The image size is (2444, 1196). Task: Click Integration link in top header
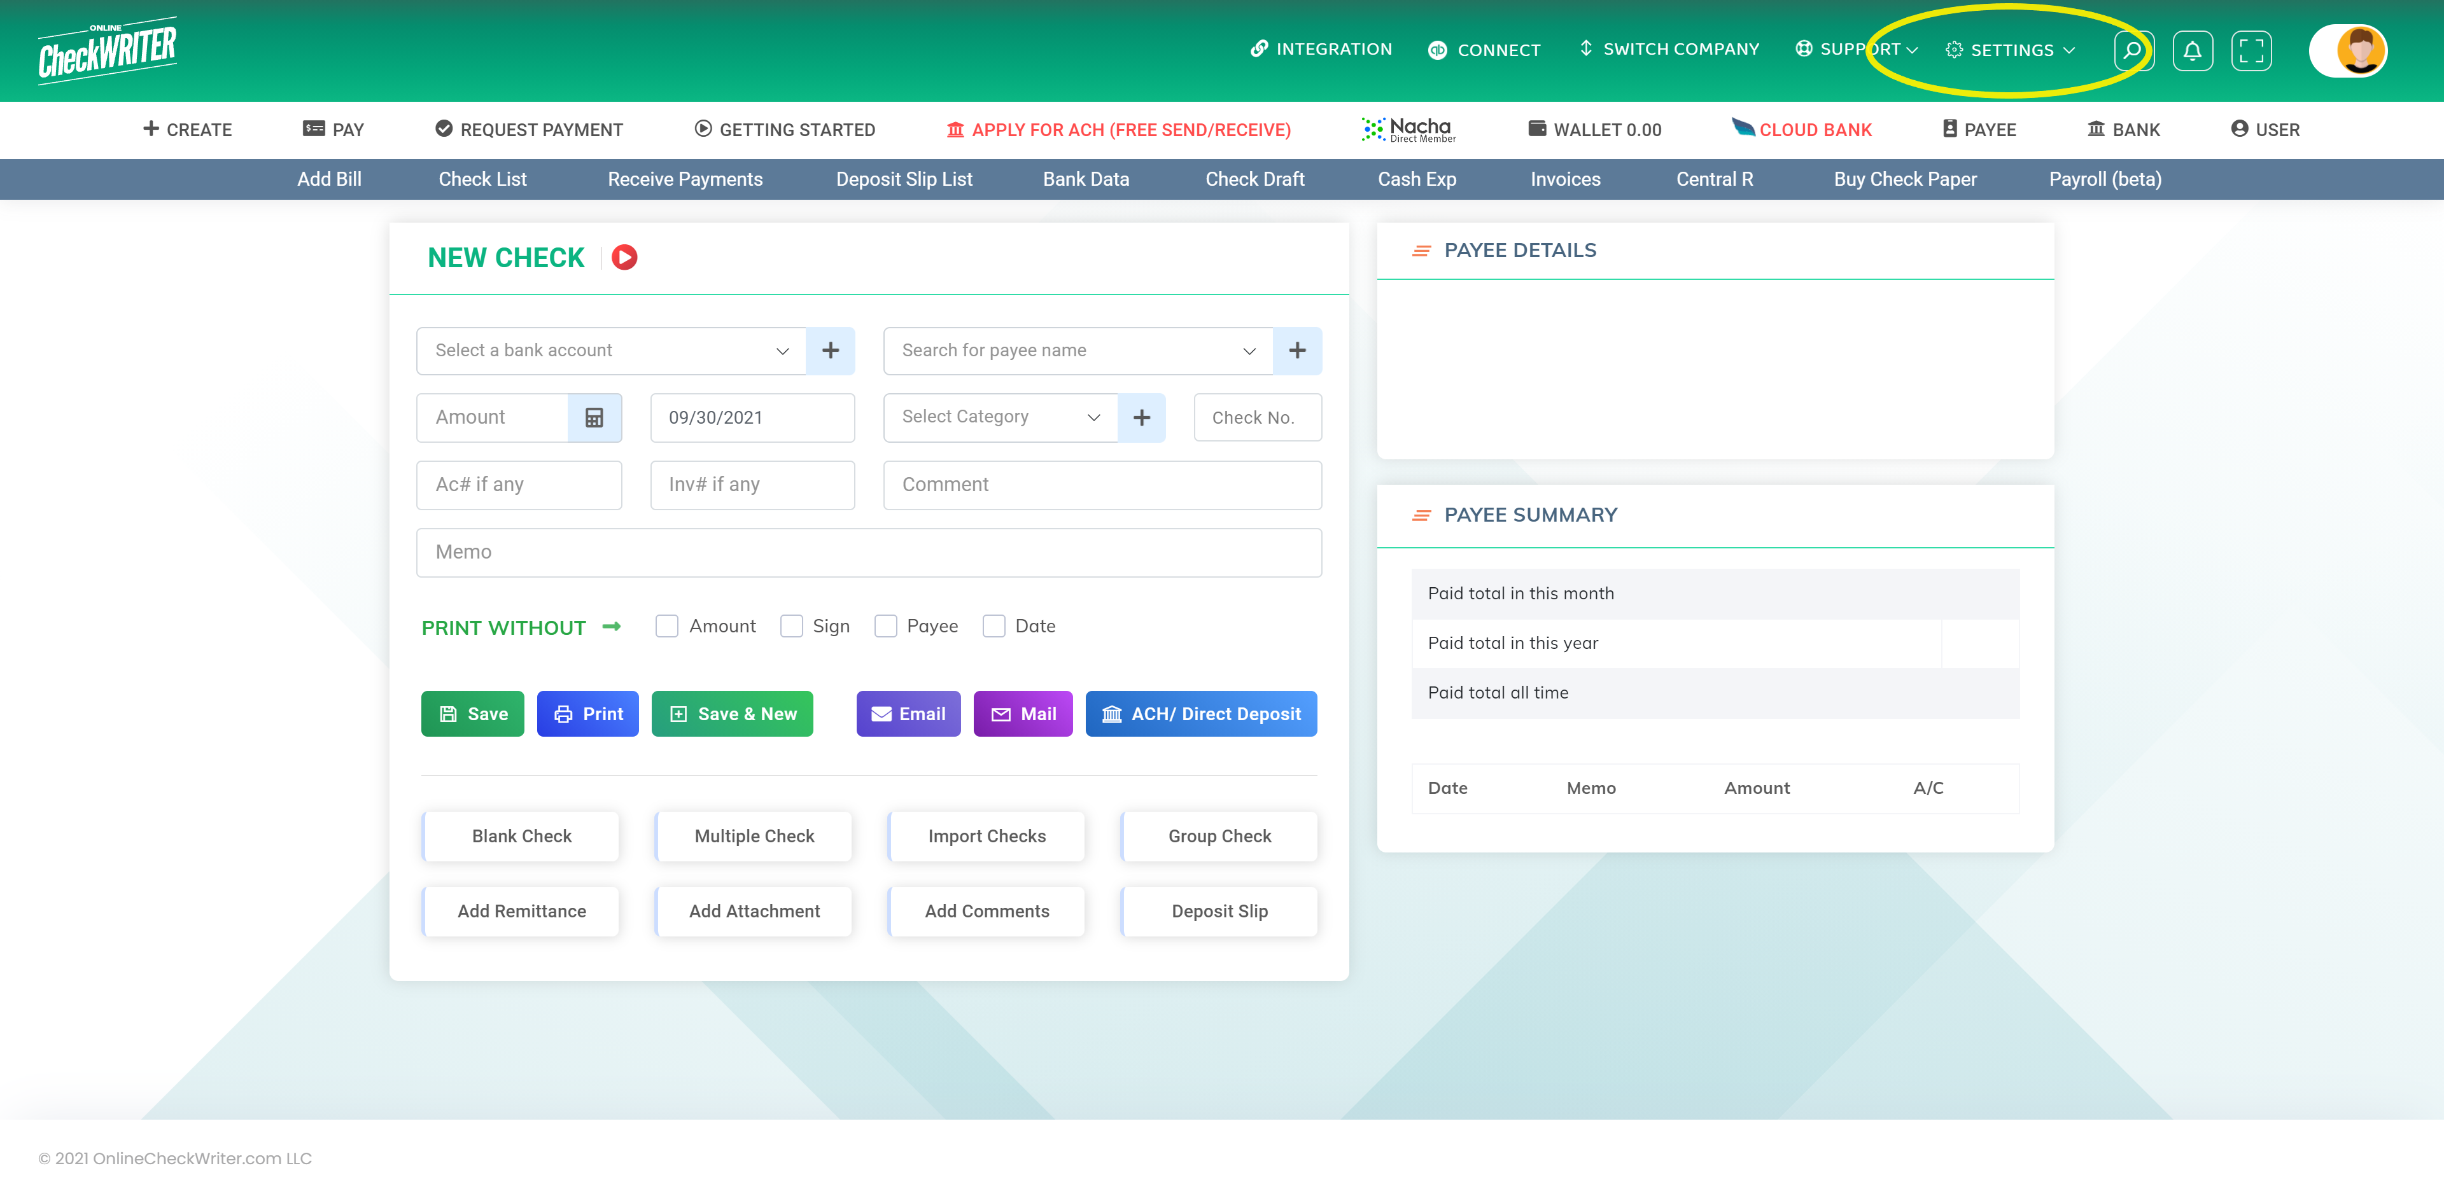[1322, 50]
